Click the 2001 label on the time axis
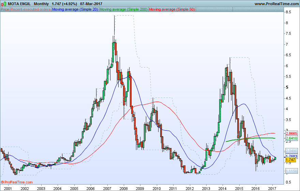 point(8,189)
